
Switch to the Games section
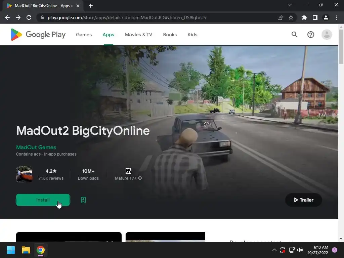pyautogui.click(x=84, y=35)
